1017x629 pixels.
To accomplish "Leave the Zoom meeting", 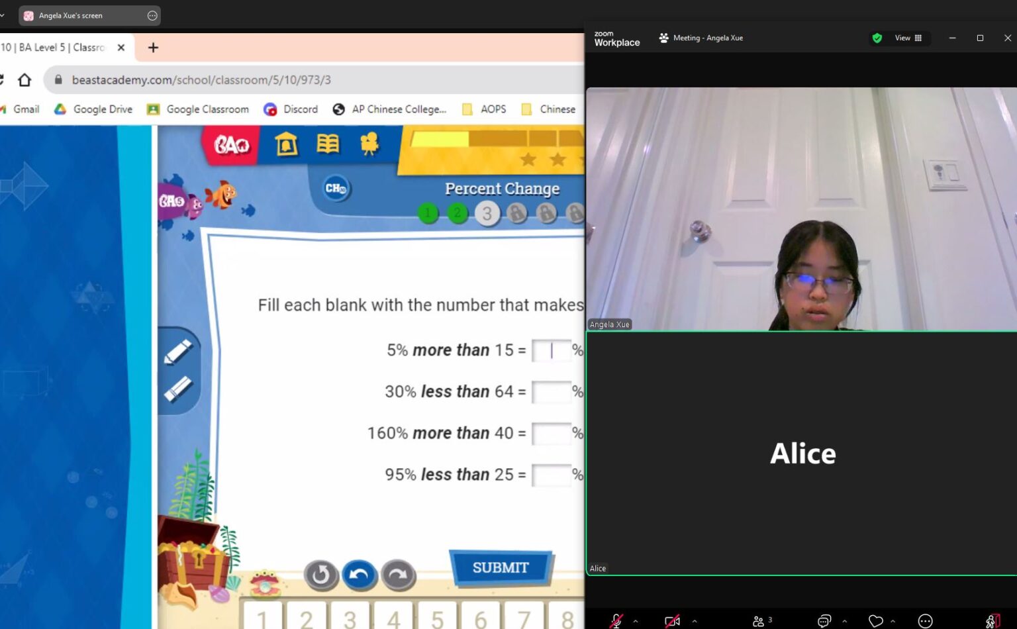I will point(993,621).
